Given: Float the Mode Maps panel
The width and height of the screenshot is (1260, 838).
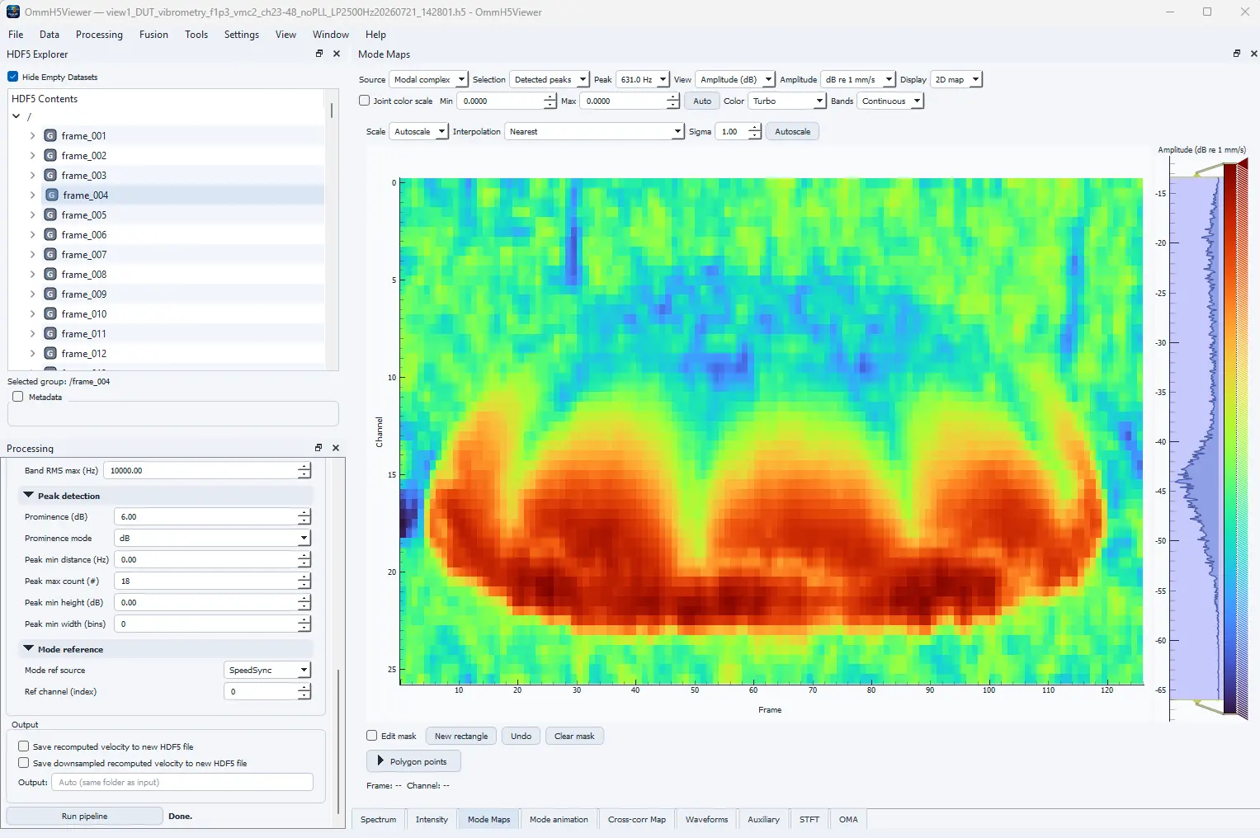Looking at the screenshot, I should pyautogui.click(x=1237, y=54).
